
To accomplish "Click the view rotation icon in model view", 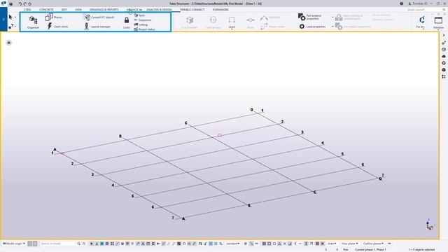I will click(x=9, y=43).
